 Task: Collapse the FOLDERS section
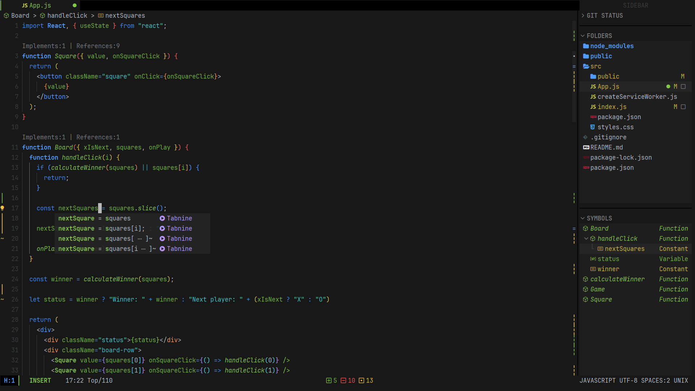tap(583, 36)
